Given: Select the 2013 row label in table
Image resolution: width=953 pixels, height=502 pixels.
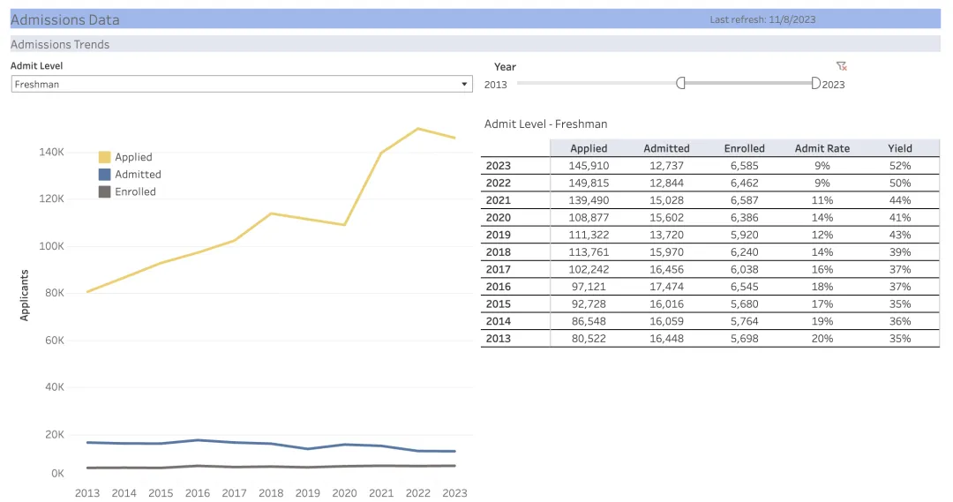Looking at the screenshot, I should tap(498, 339).
